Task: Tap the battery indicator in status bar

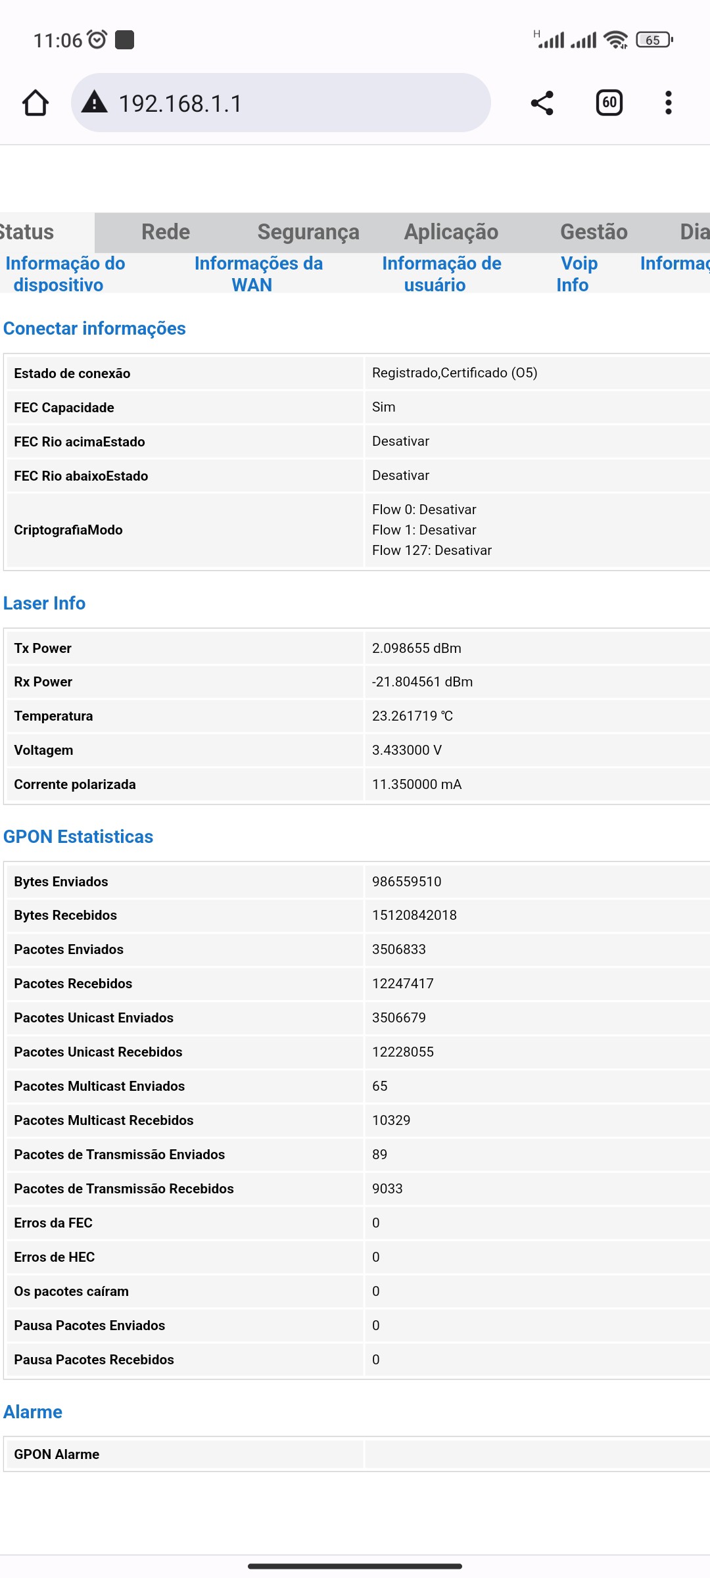Action: point(653,40)
